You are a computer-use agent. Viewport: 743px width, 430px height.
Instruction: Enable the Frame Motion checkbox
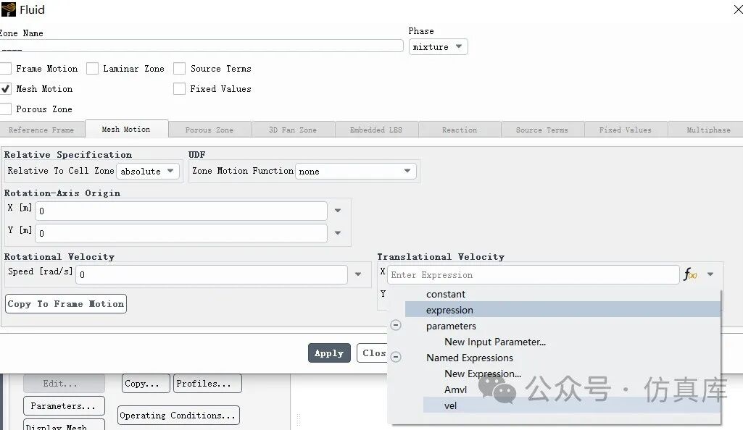pyautogui.click(x=5, y=69)
